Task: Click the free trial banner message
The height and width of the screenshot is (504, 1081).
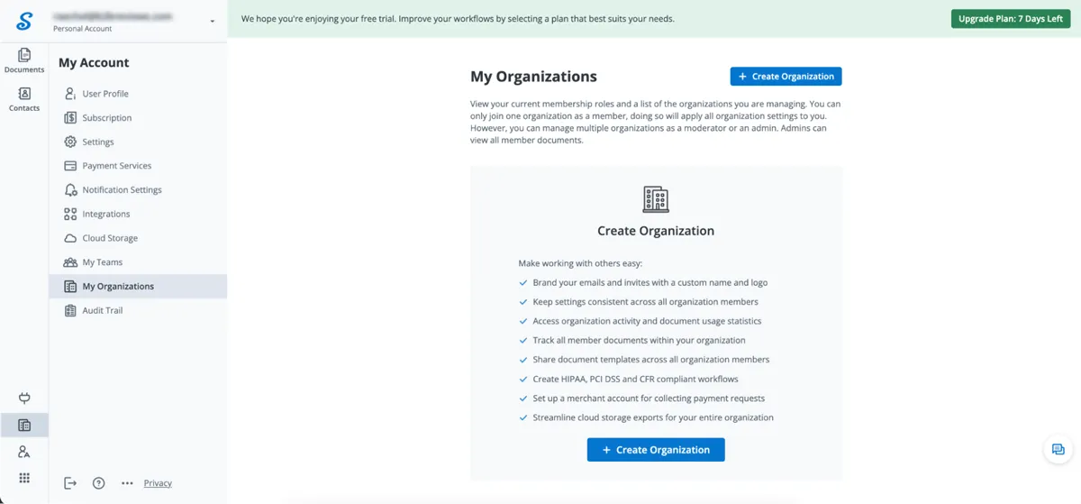Action: (x=458, y=19)
